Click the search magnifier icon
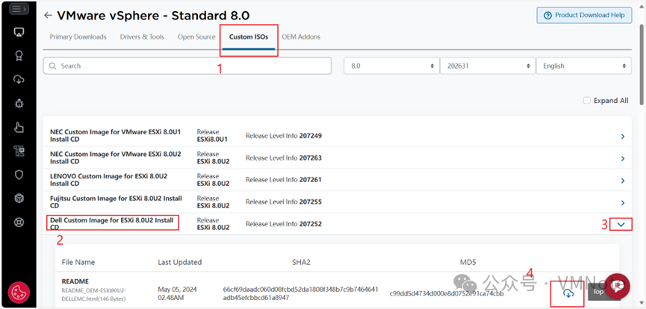This screenshot has height=309, width=646. [53, 66]
